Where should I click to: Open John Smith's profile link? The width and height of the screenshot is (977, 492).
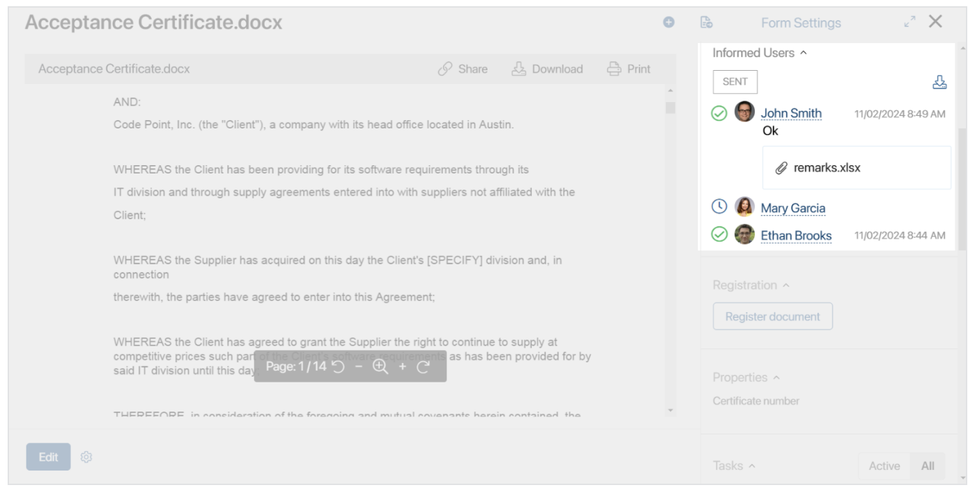[791, 113]
